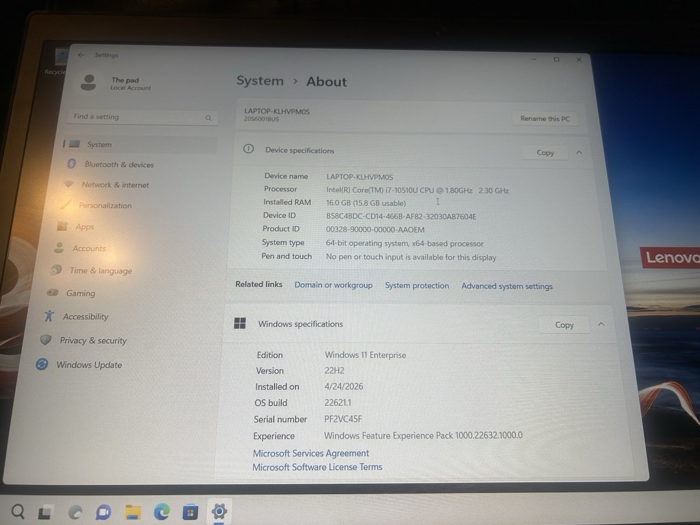Click the Accessibility figure icon

coord(49,316)
